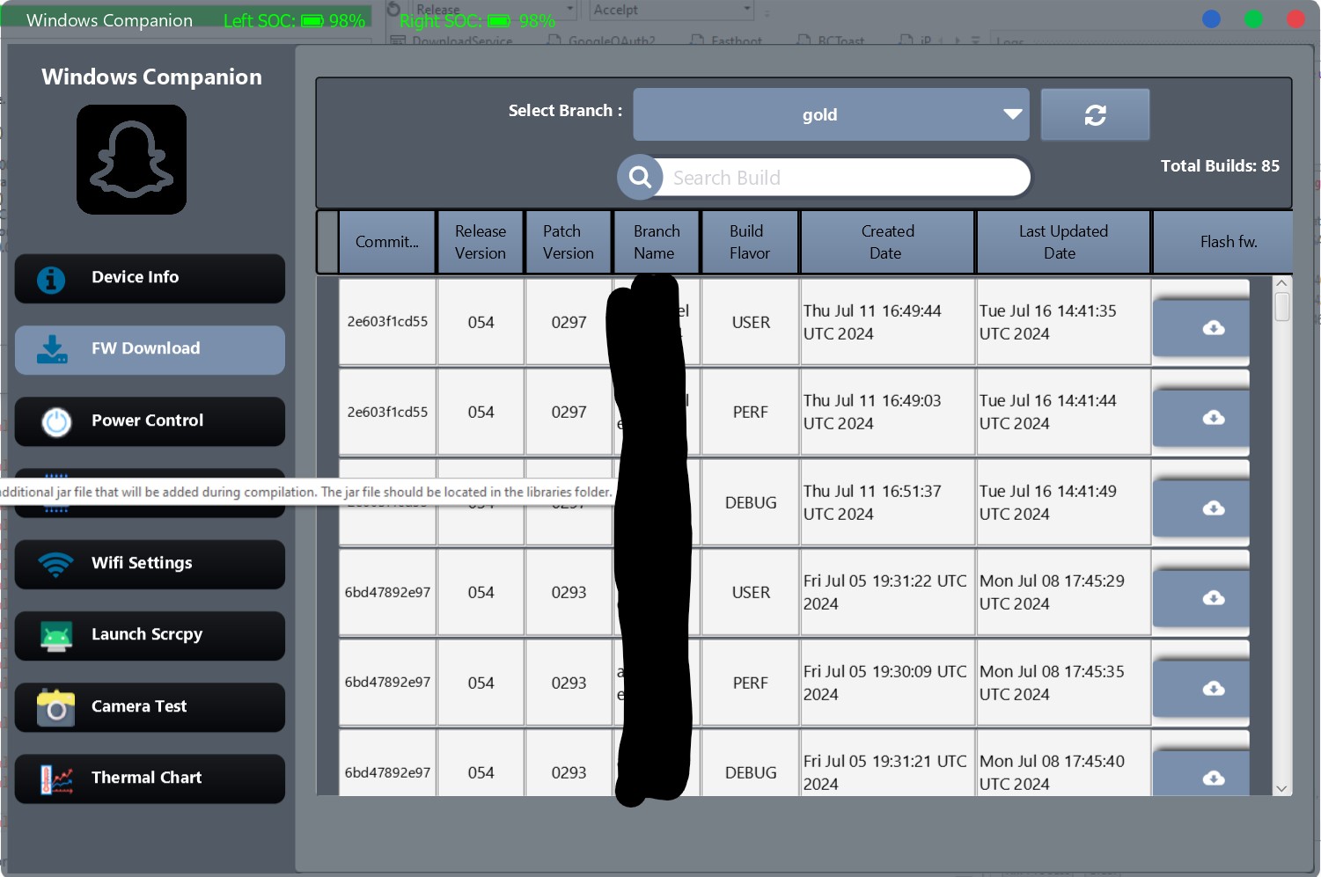Click the Snapchat ghost logo

tap(131, 159)
